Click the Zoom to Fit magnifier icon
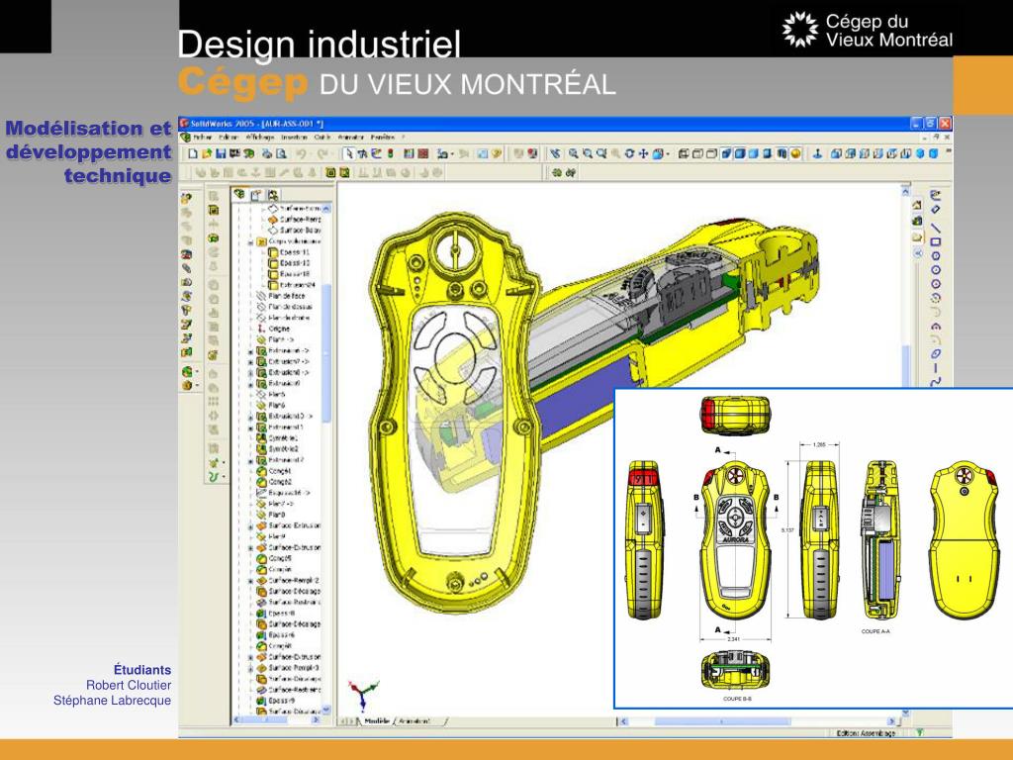 point(574,153)
